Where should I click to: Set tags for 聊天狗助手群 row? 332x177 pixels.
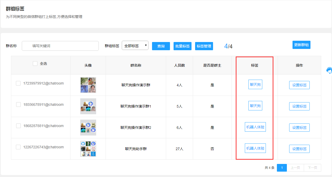pos(299,149)
